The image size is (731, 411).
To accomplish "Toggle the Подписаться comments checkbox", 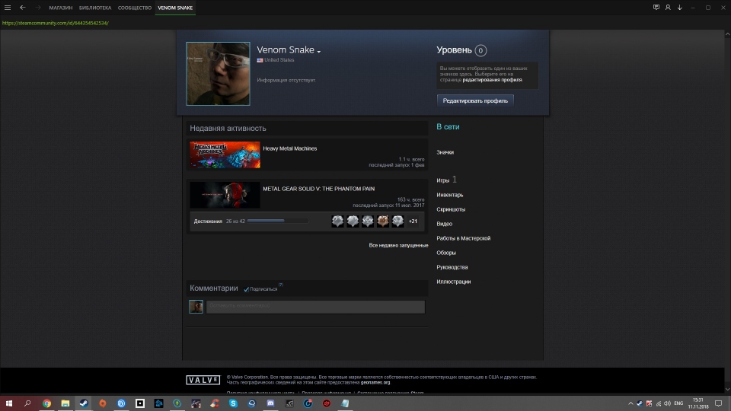I will pyautogui.click(x=247, y=289).
